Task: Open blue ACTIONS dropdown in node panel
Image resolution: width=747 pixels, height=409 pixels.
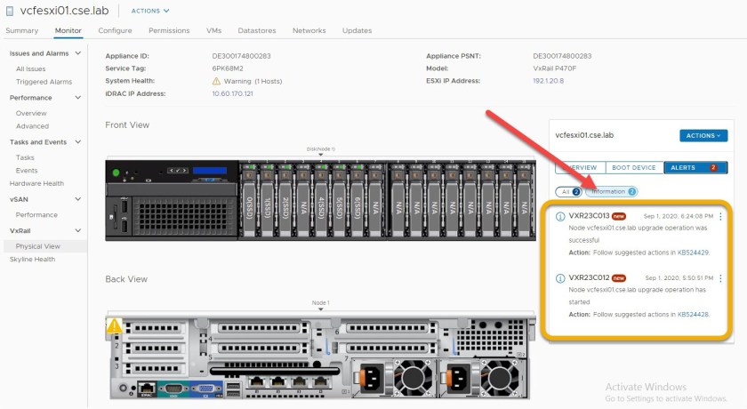Action: (x=703, y=136)
